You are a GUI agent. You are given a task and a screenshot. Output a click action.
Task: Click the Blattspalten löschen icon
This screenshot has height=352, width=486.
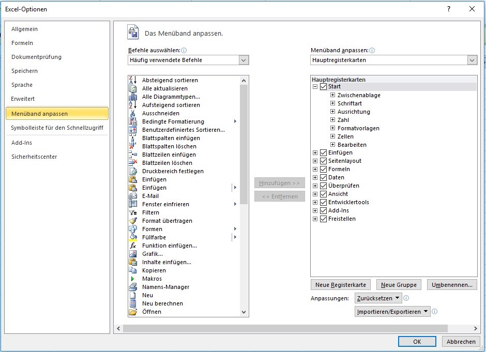point(133,146)
